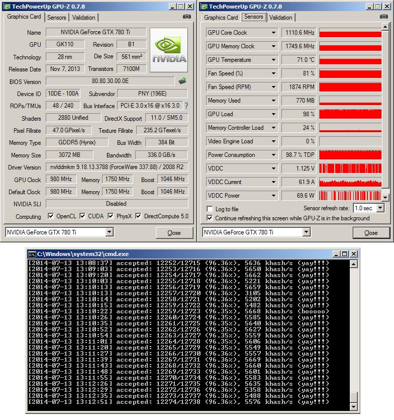Click the NVIDIA SLI Disabled field

click(117, 204)
